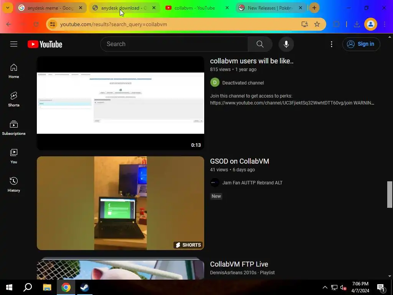Screen dimensions: 393x295
Task: Start voice search with the microphone
Action: pos(286,44)
